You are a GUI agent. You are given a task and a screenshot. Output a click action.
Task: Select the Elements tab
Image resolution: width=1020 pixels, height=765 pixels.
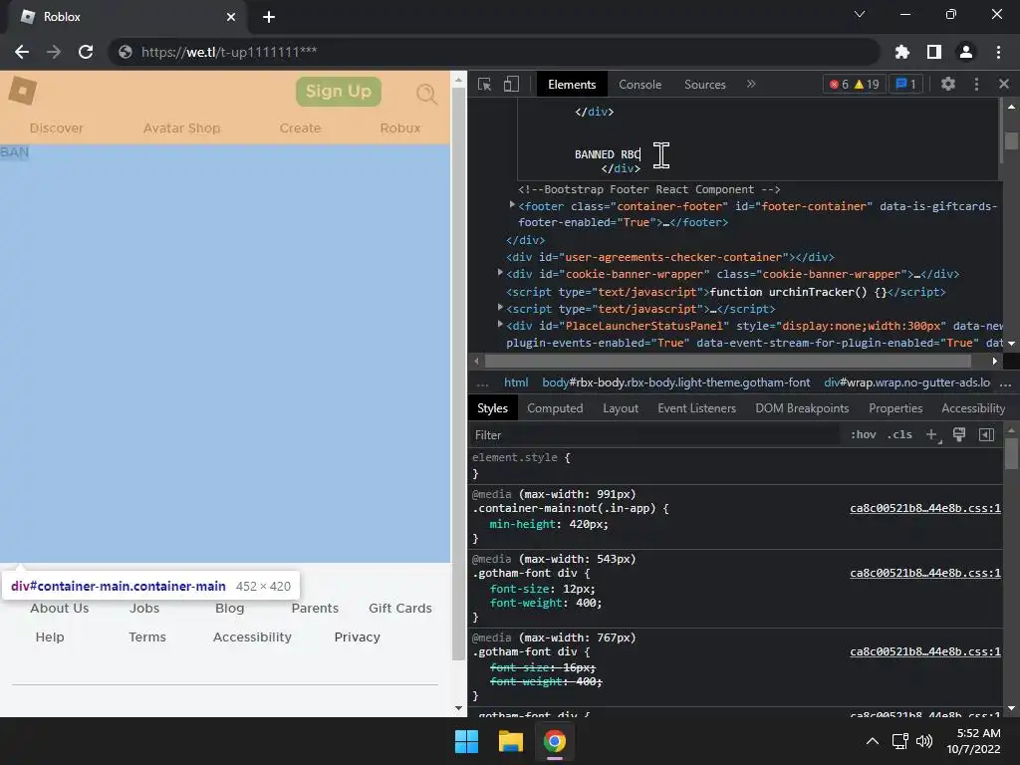(x=572, y=85)
